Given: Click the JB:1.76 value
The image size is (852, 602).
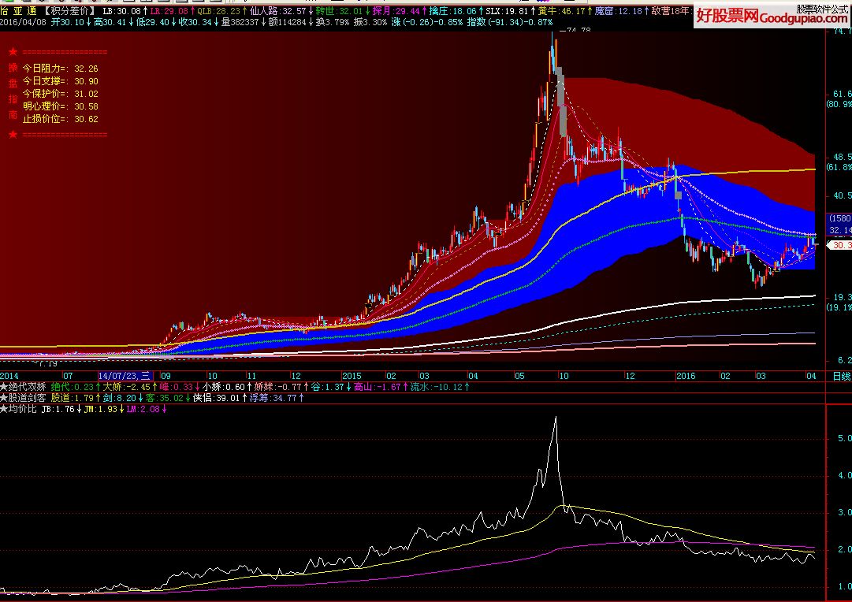Looking at the screenshot, I should coord(58,409).
